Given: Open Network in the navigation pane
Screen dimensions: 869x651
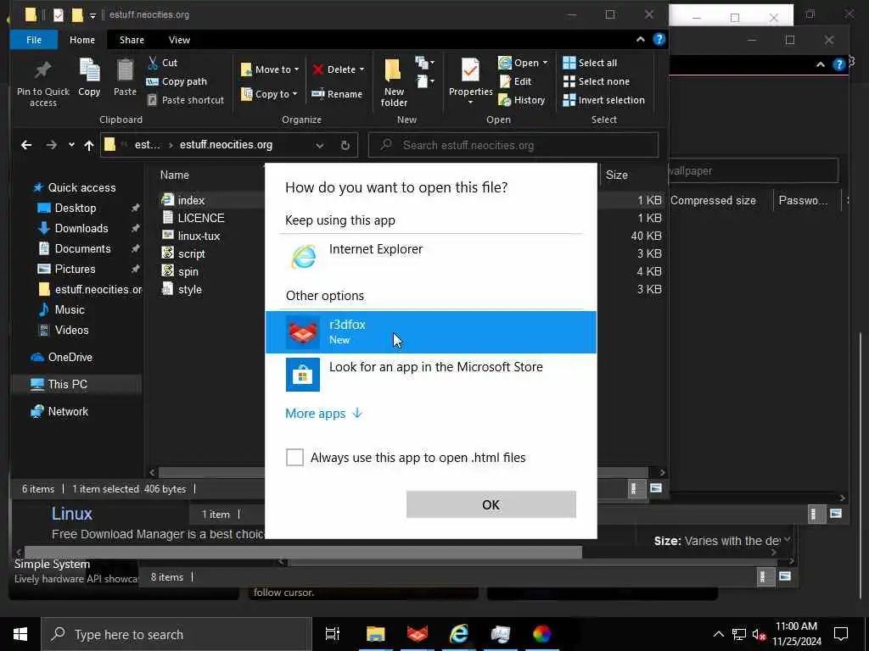Looking at the screenshot, I should [x=68, y=411].
